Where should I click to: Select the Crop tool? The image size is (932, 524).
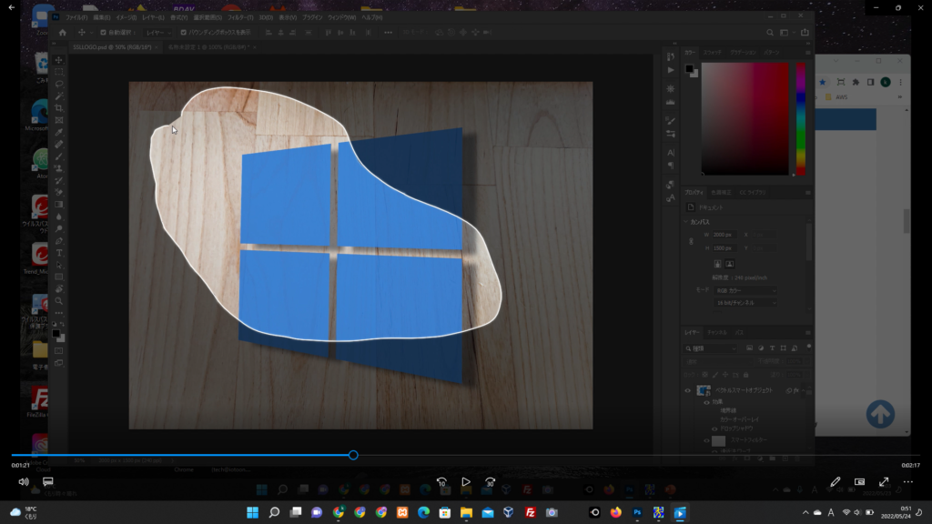coord(59,108)
